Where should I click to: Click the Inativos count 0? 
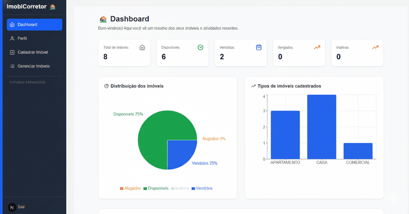click(x=338, y=57)
